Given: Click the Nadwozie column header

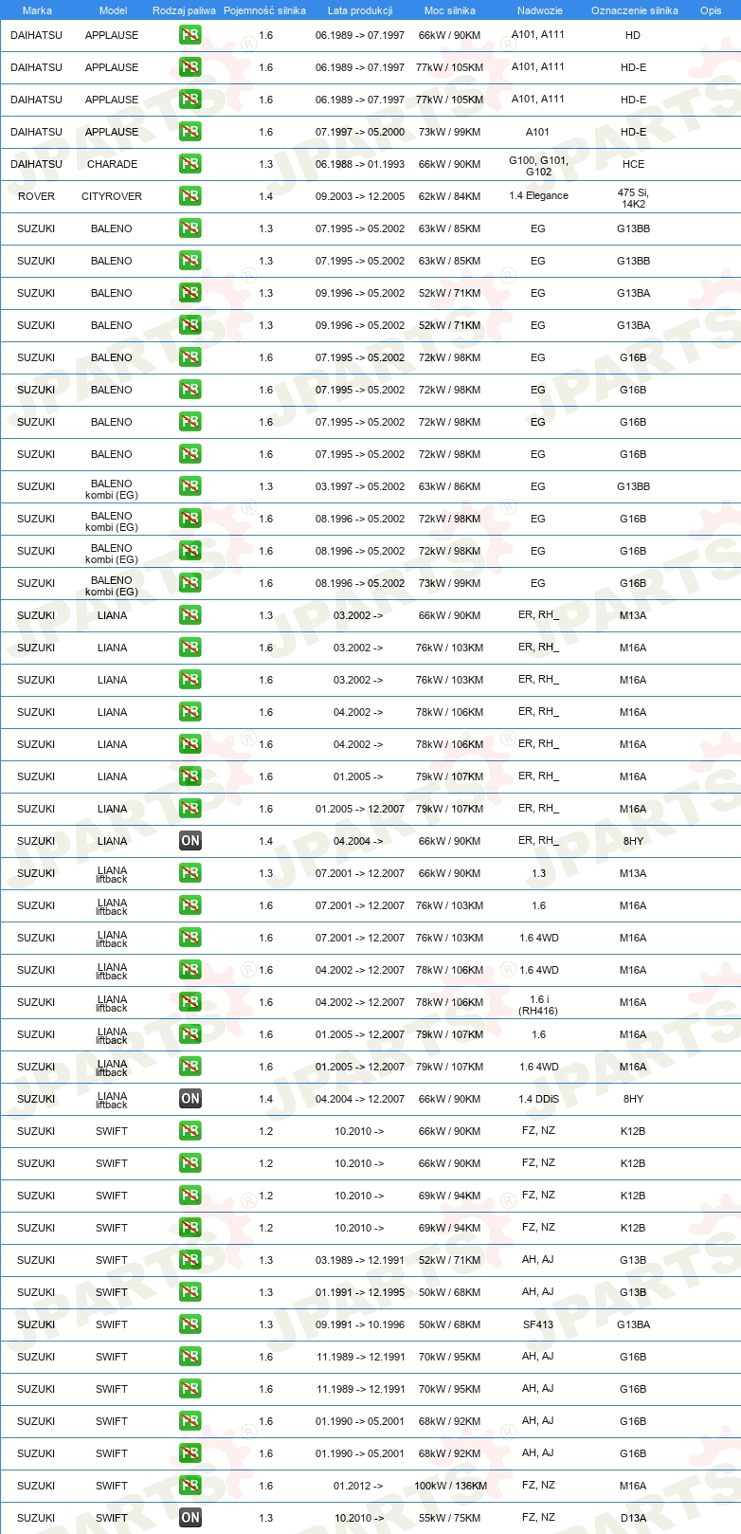Looking at the screenshot, I should point(539,10).
